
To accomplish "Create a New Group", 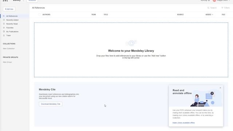I will [x=7, y=62].
